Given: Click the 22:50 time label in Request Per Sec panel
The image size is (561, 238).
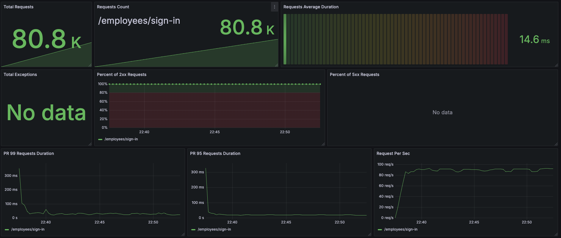Looking at the screenshot, I should pos(527,222).
